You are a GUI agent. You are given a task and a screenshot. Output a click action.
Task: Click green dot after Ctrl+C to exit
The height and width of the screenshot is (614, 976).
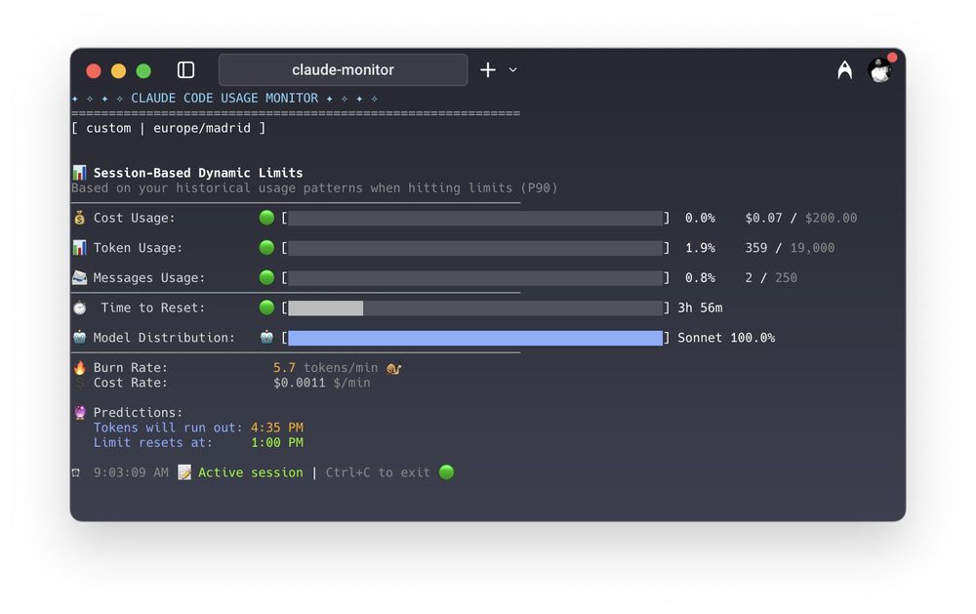(446, 472)
